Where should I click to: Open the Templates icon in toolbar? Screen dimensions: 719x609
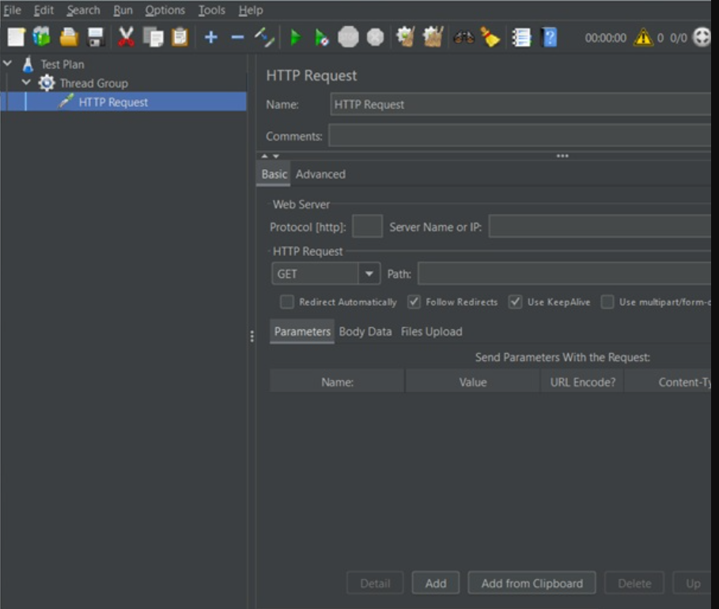tap(42, 37)
